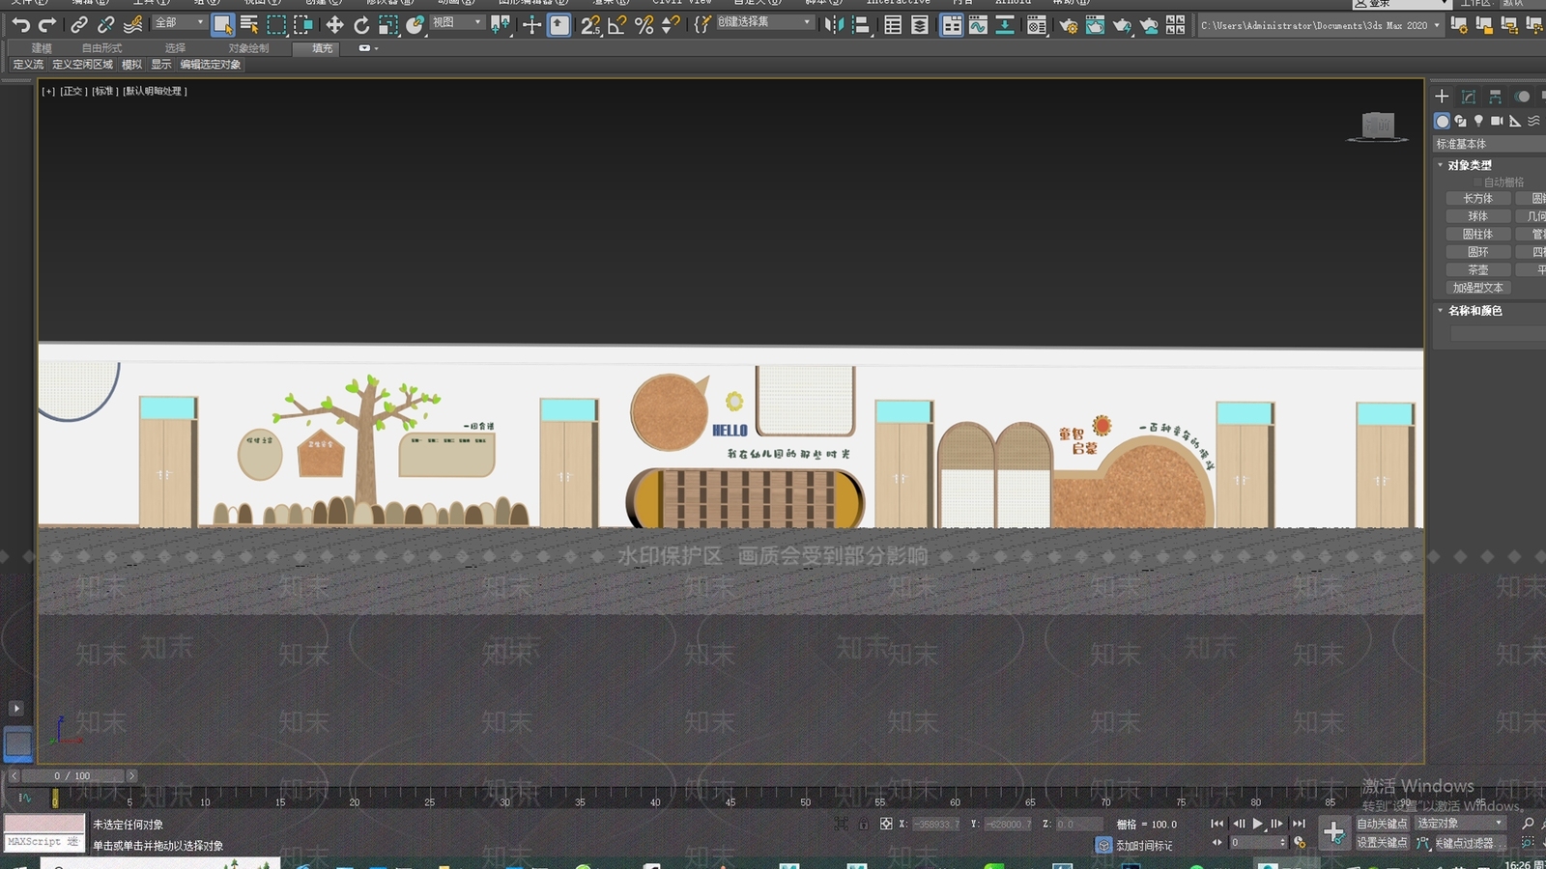Click the 0 / 100 time slider

click(x=72, y=776)
